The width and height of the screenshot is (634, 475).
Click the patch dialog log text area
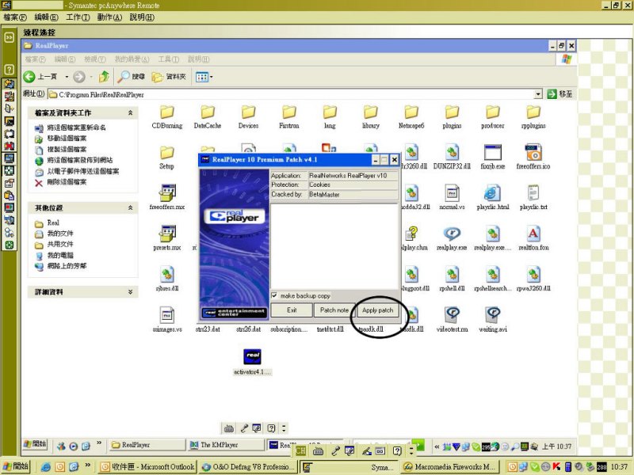pos(334,246)
